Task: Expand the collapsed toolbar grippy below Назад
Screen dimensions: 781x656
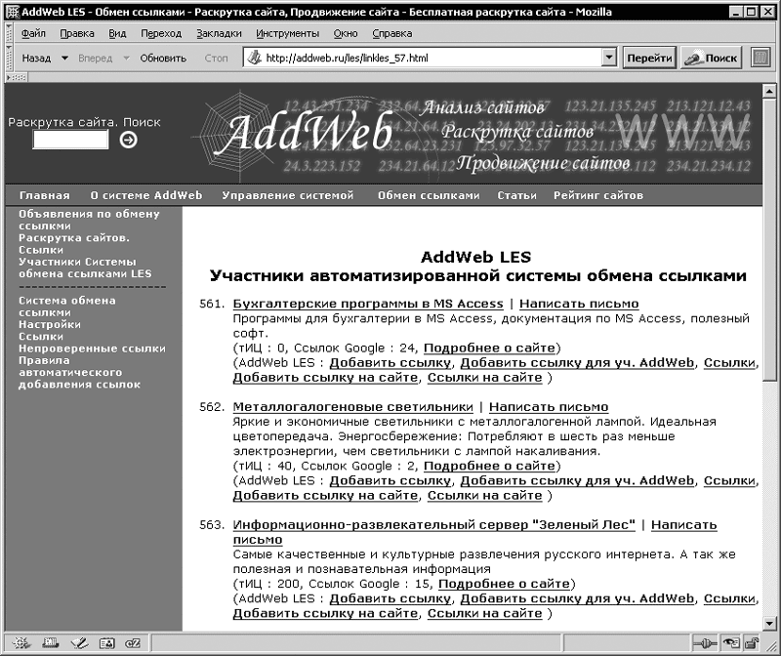Action: click(x=17, y=77)
